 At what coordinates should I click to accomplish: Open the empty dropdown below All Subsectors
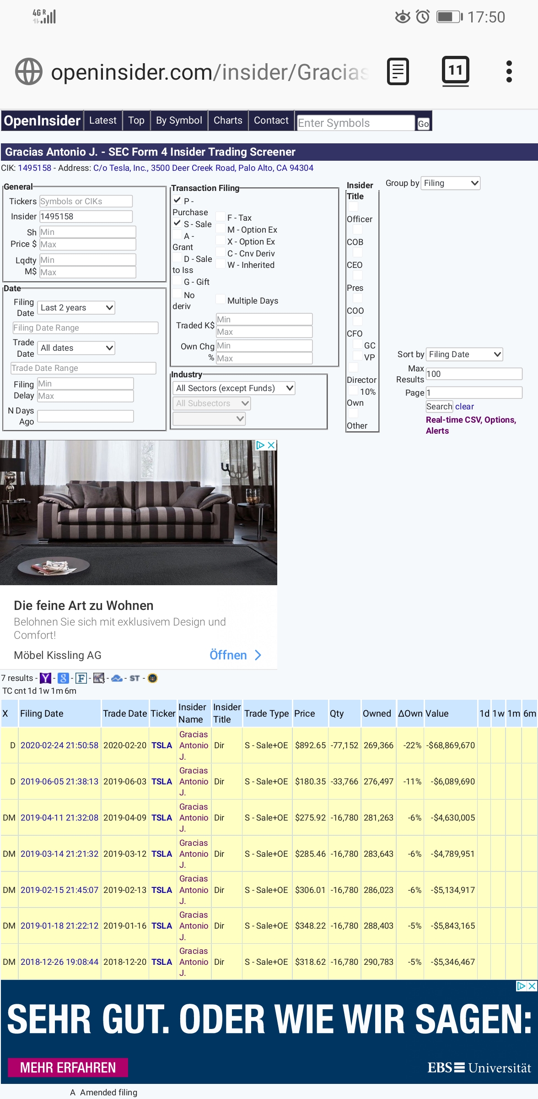tap(209, 419)
